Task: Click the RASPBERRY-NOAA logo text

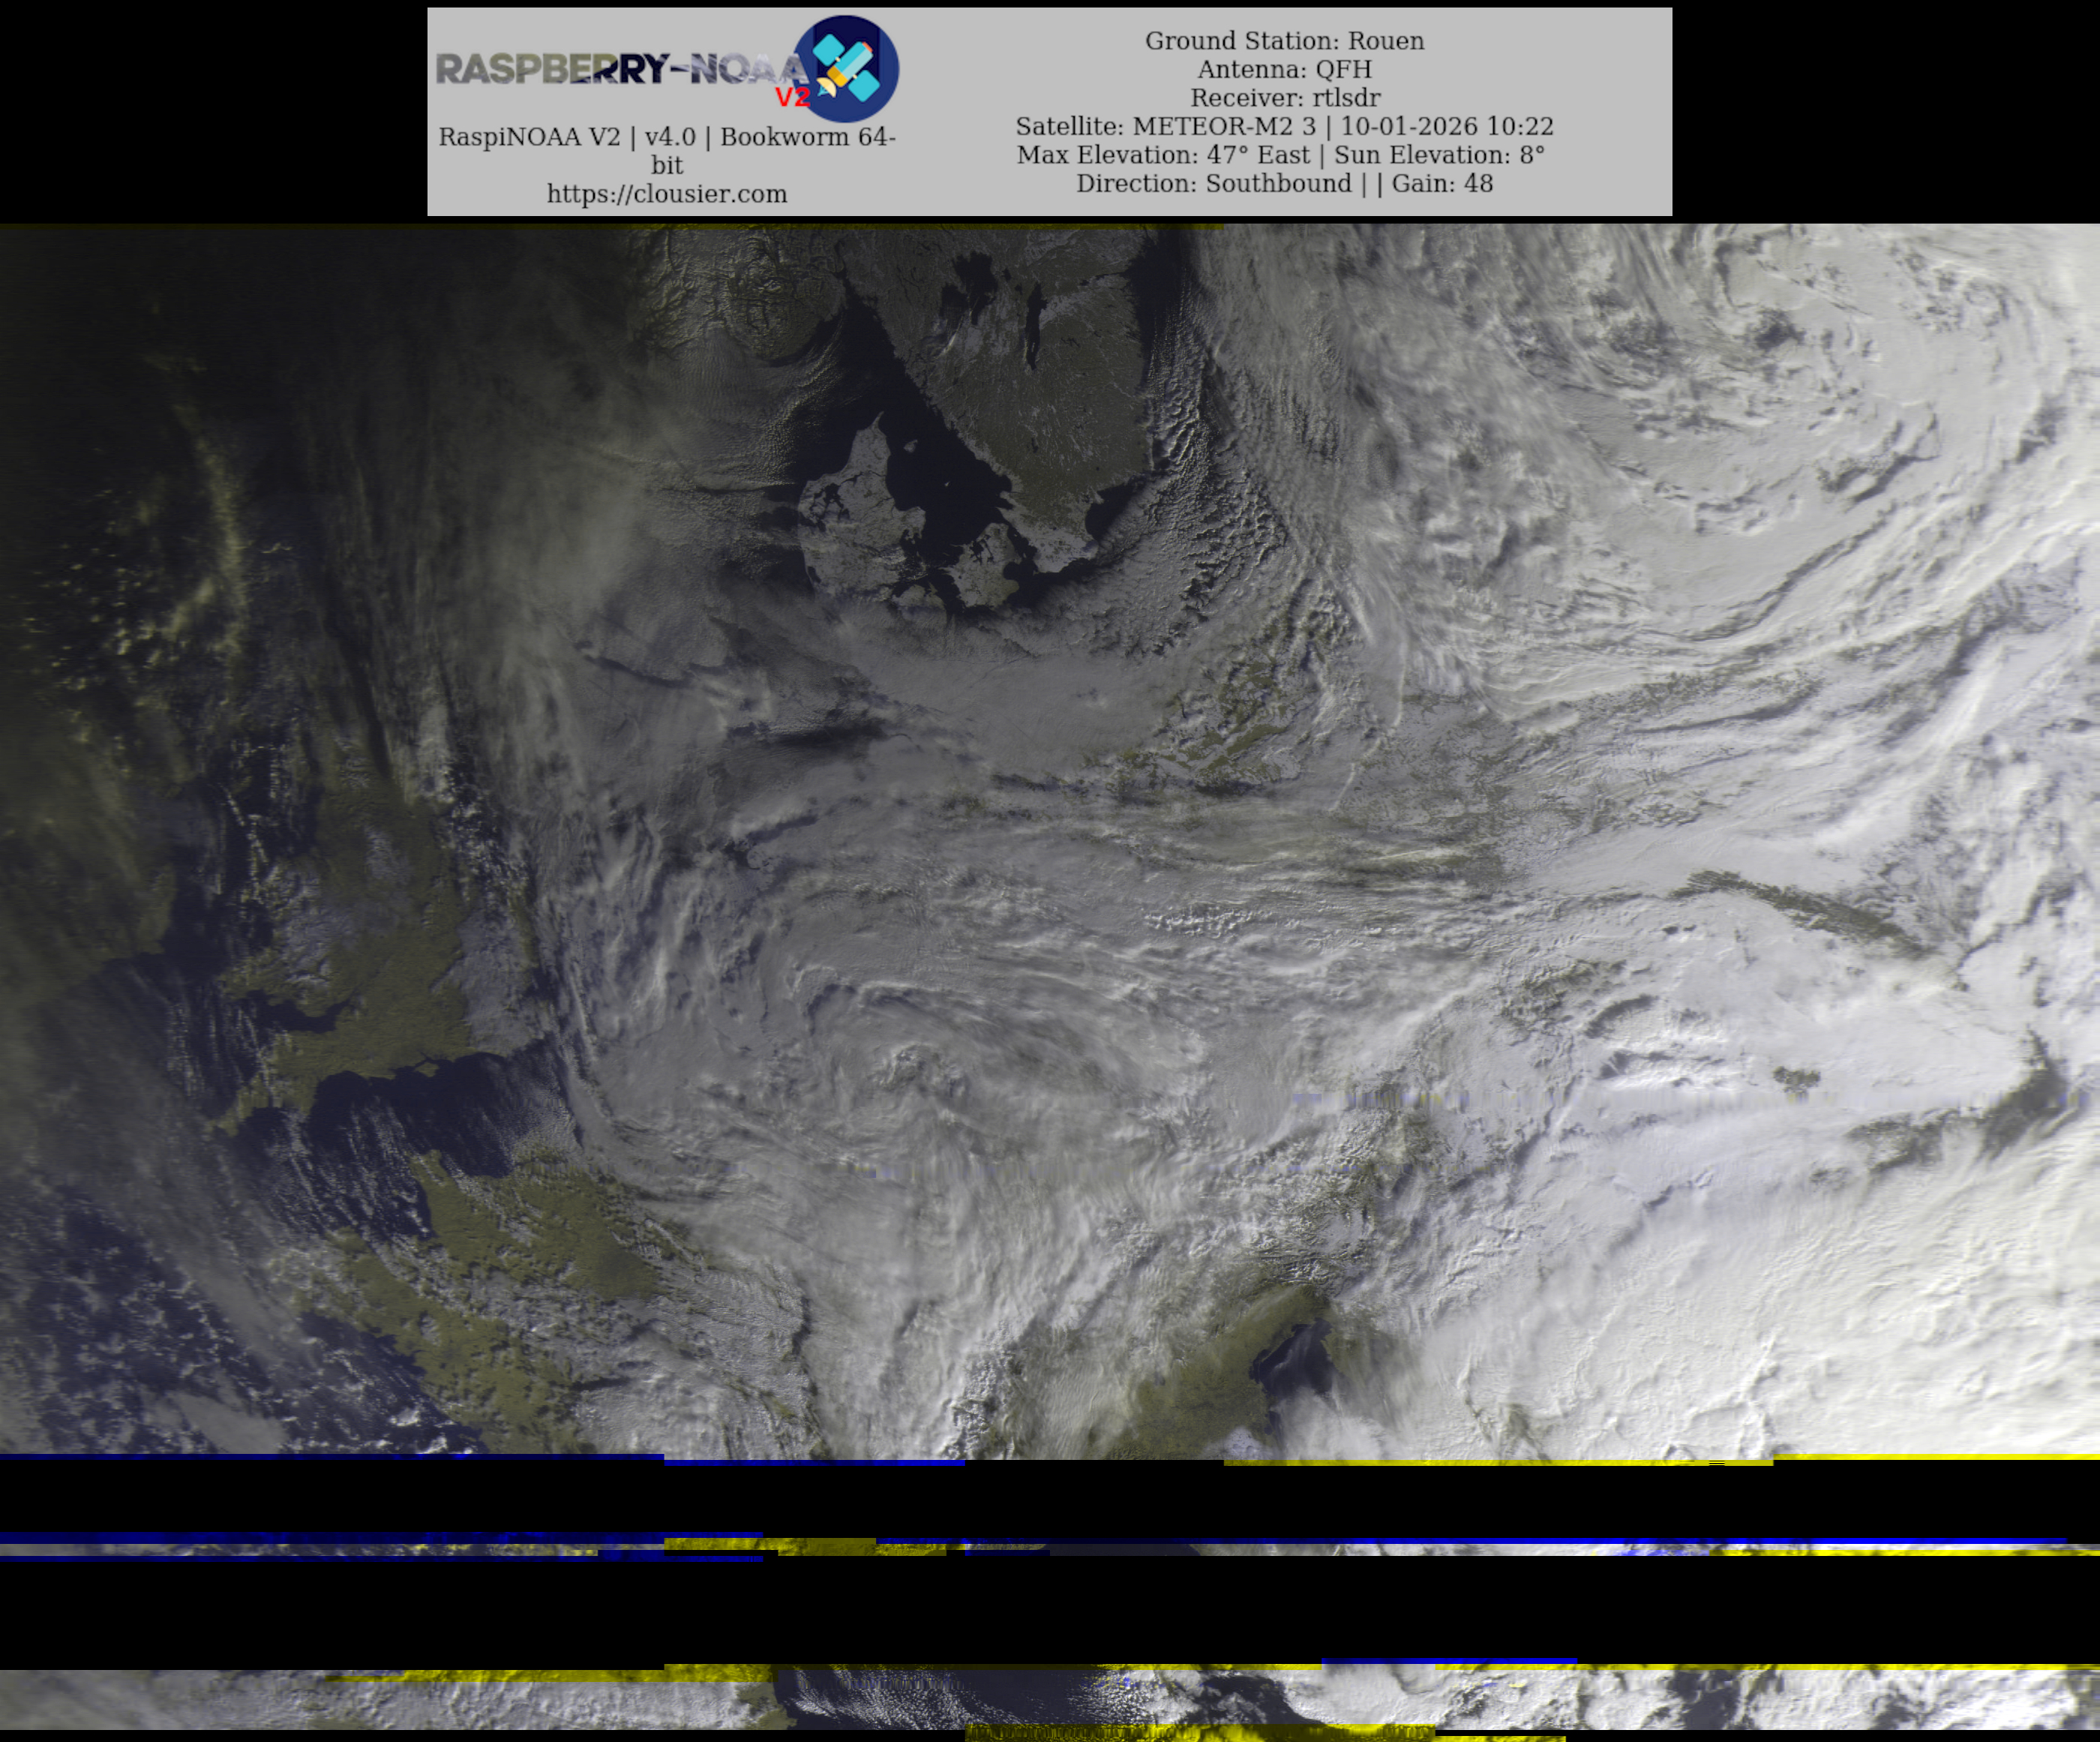Action: pos(612,69)
